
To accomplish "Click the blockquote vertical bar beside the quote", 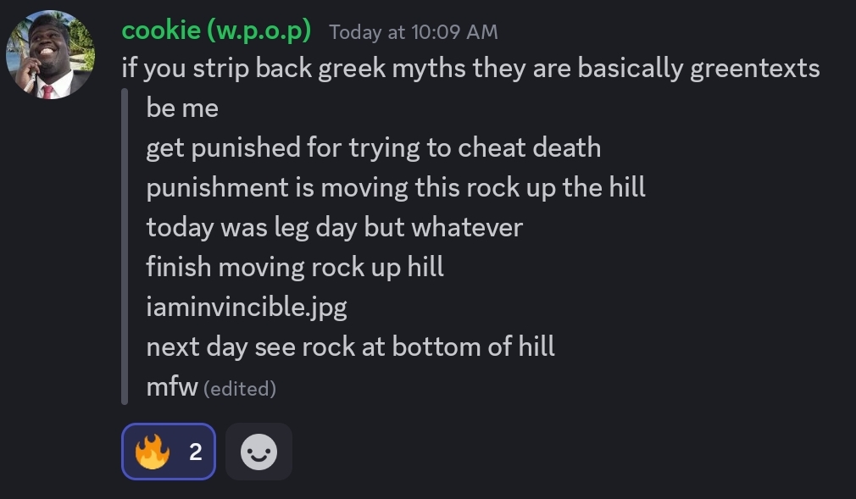I will 125,247.
